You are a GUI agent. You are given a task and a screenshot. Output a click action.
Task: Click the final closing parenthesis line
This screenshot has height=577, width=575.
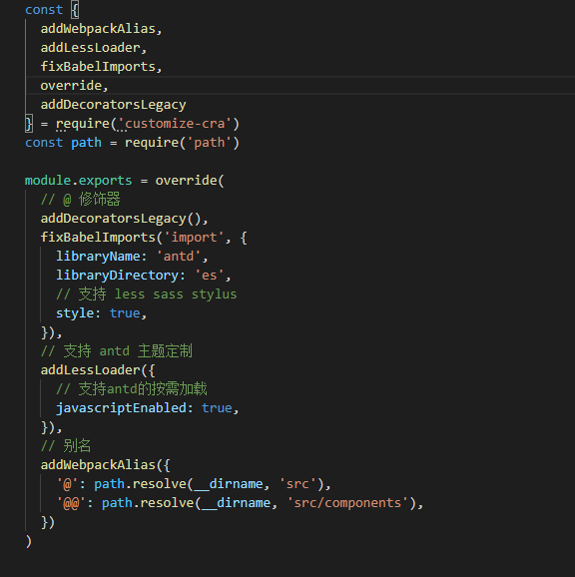(29, 541)
